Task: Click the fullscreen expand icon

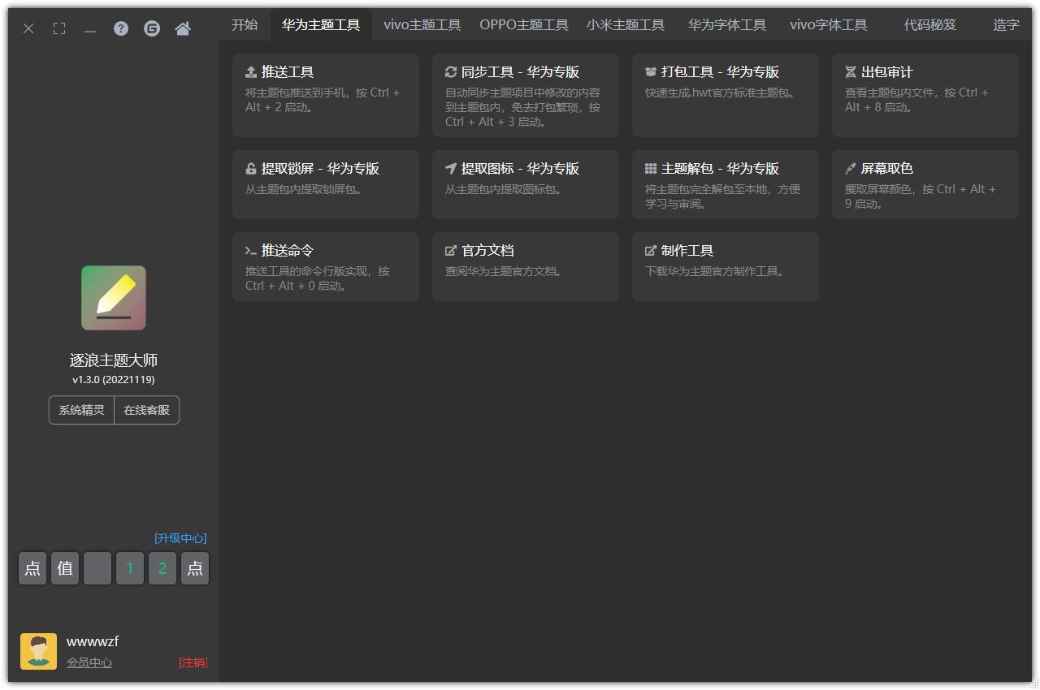Action: pos(59,28)
